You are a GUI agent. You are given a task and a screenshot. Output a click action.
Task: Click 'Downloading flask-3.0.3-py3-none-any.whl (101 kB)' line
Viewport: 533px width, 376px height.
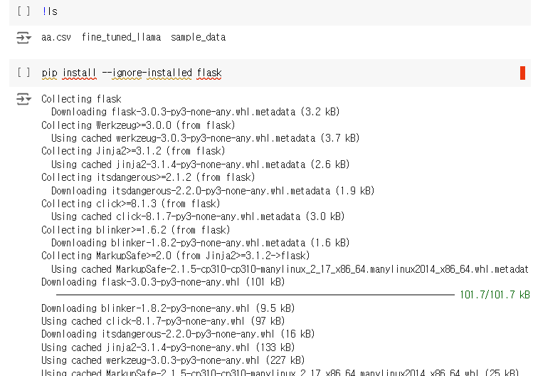point(163,282)
